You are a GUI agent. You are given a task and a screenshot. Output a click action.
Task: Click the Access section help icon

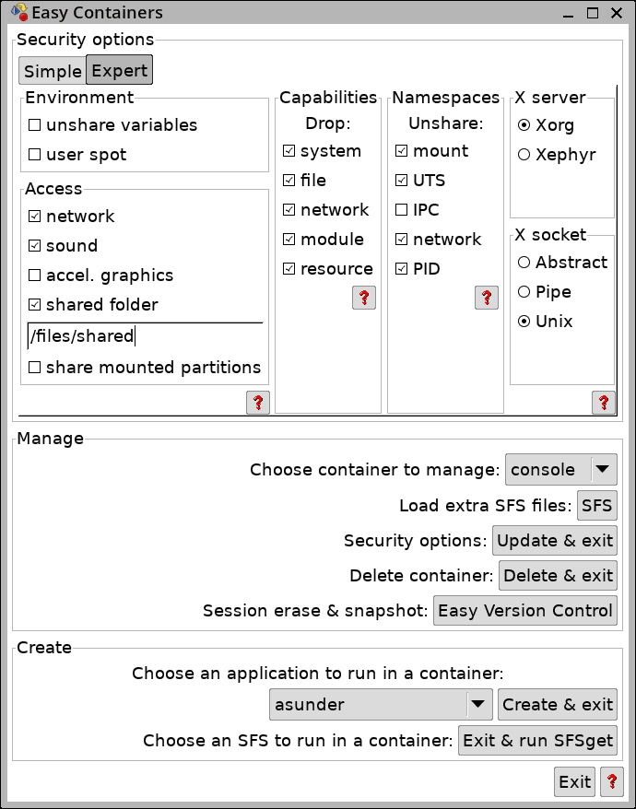(x=258, y=403)
